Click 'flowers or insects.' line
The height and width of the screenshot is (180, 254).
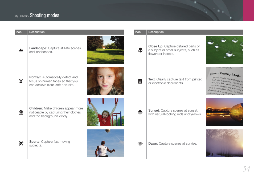tap(161, 54)
